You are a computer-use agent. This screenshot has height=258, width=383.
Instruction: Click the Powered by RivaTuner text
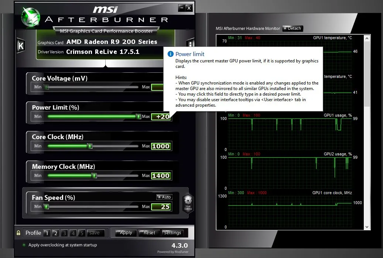[173, 252]
